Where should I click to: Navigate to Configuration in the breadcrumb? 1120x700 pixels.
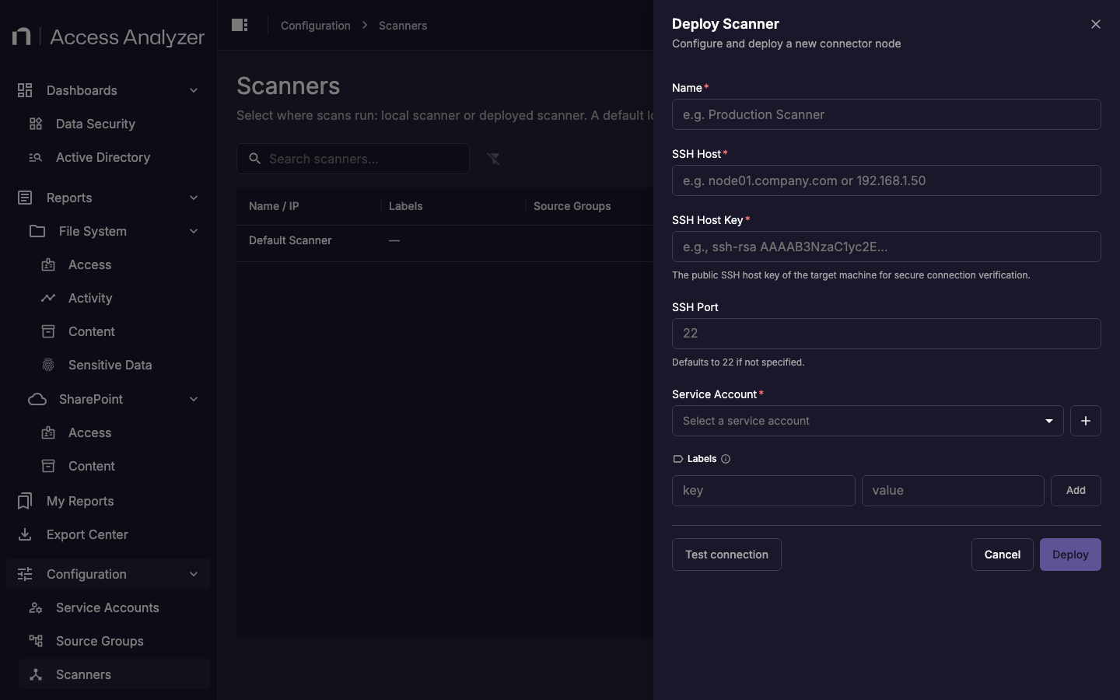tap(315, 25)
